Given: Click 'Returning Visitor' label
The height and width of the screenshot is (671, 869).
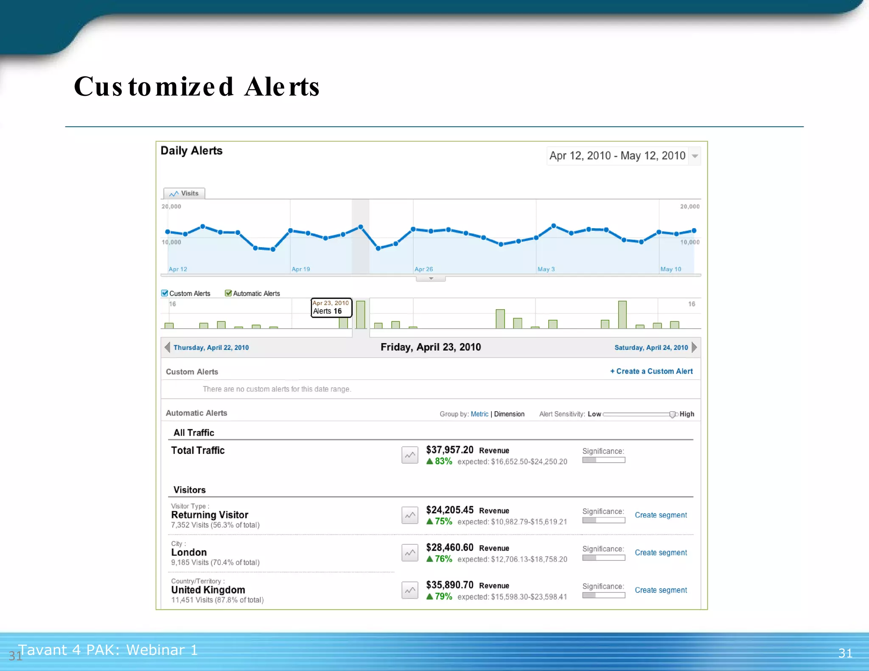Looking at the screenshot, I should [x=210, y=515].
